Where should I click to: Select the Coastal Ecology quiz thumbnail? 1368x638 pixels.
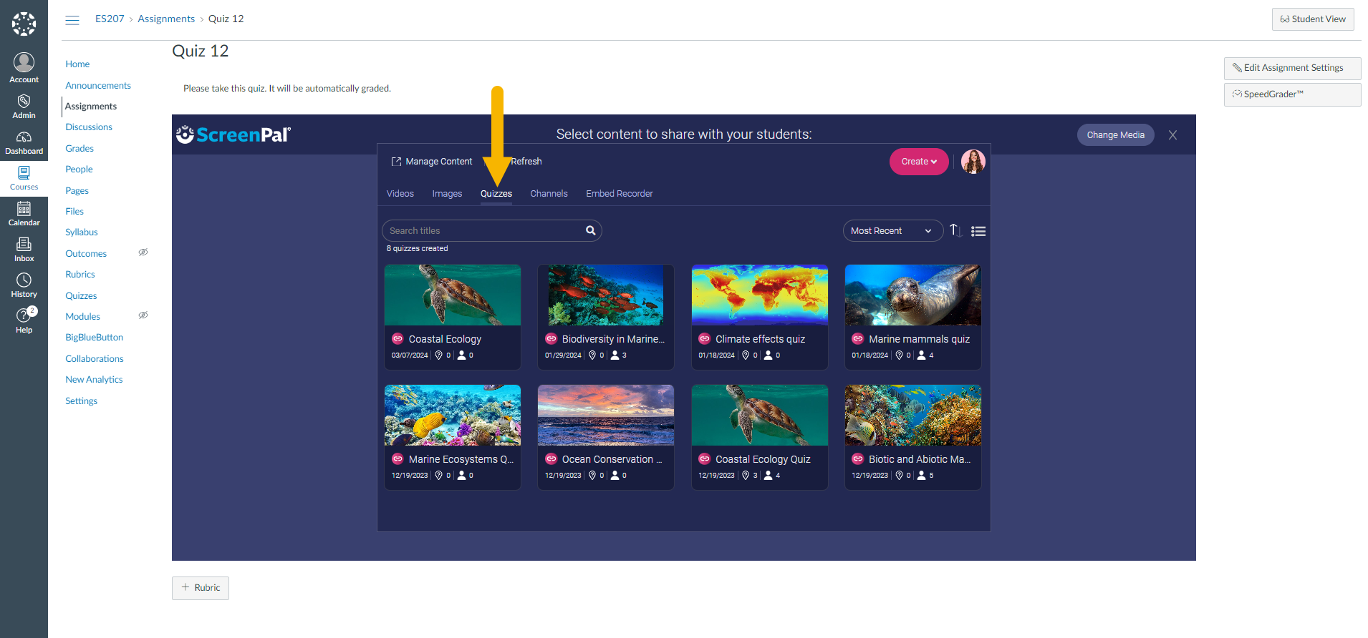pyautogui.click(x=453, y=295)
